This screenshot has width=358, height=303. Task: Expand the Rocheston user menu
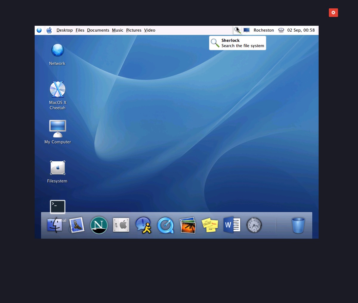263,30
